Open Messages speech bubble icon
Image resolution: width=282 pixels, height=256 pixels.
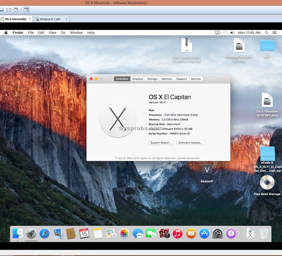pyautogui.click(x=137, y=233)
